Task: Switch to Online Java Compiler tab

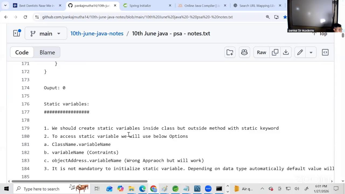Action: [202, 5]
